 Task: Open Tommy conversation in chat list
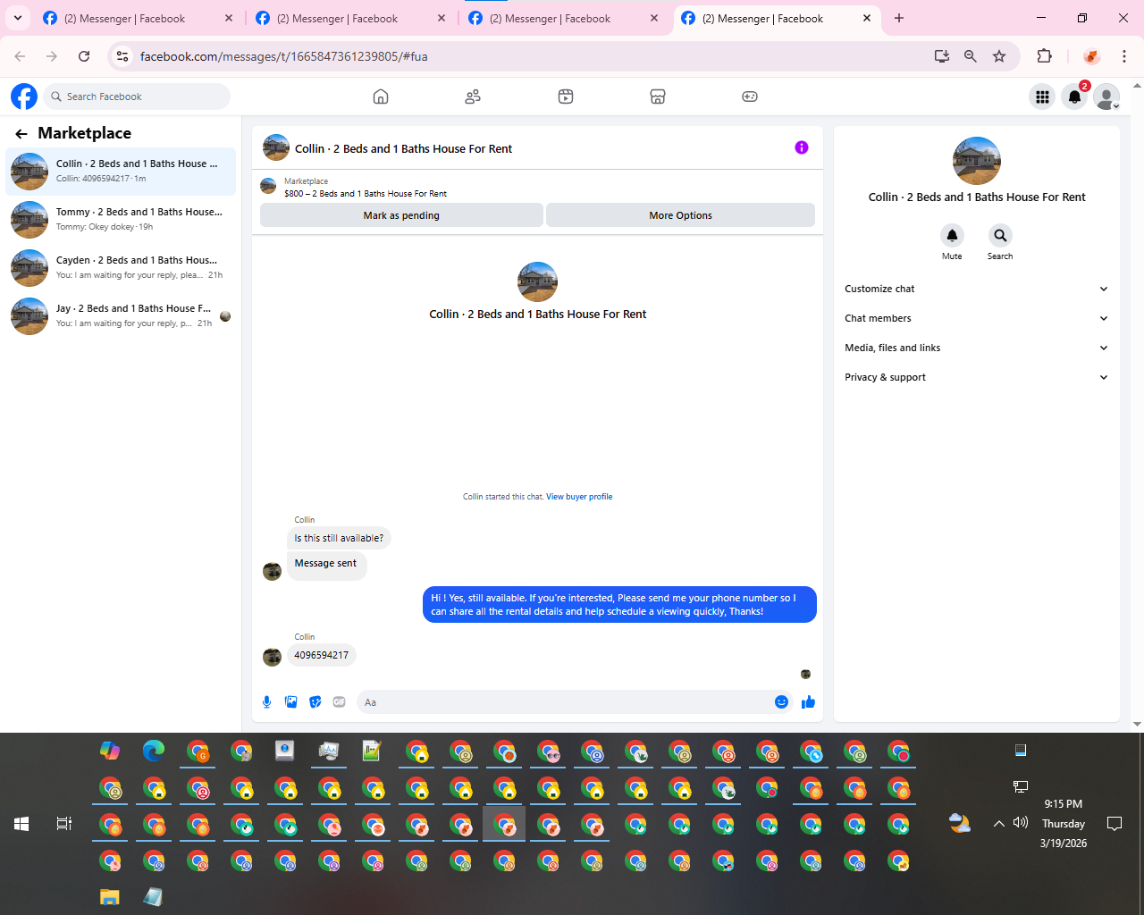point(121,219)
